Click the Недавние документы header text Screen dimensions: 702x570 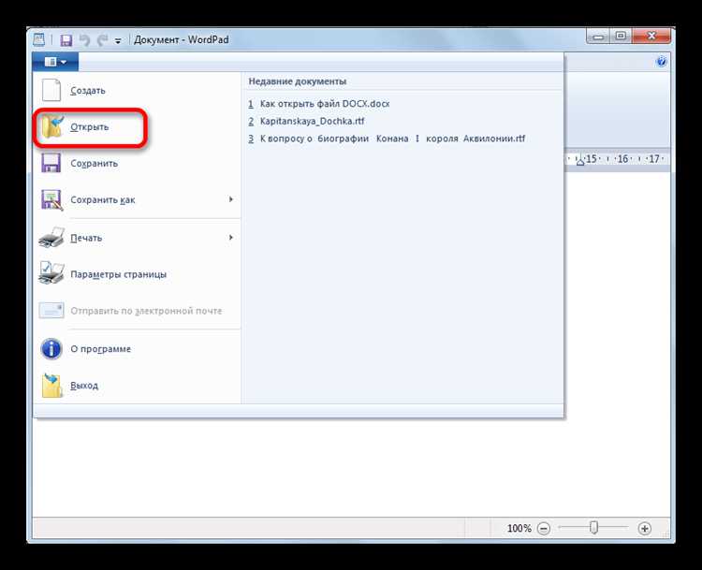(298, 81)
